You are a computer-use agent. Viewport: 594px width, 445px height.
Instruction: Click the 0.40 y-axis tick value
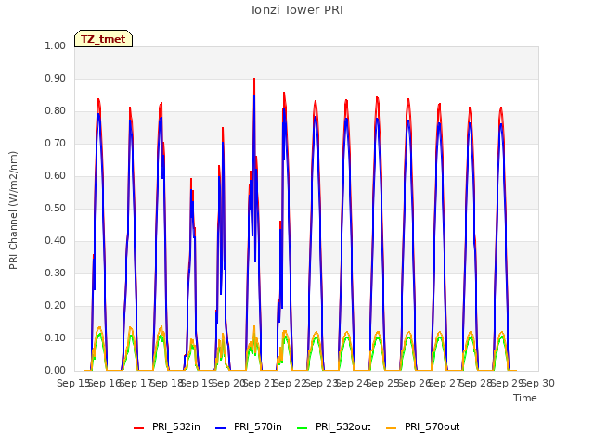[x=56, y=241]
